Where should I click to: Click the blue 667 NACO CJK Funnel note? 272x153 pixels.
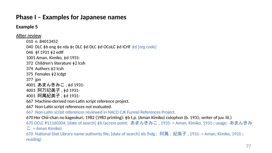[x=101, y=112]
